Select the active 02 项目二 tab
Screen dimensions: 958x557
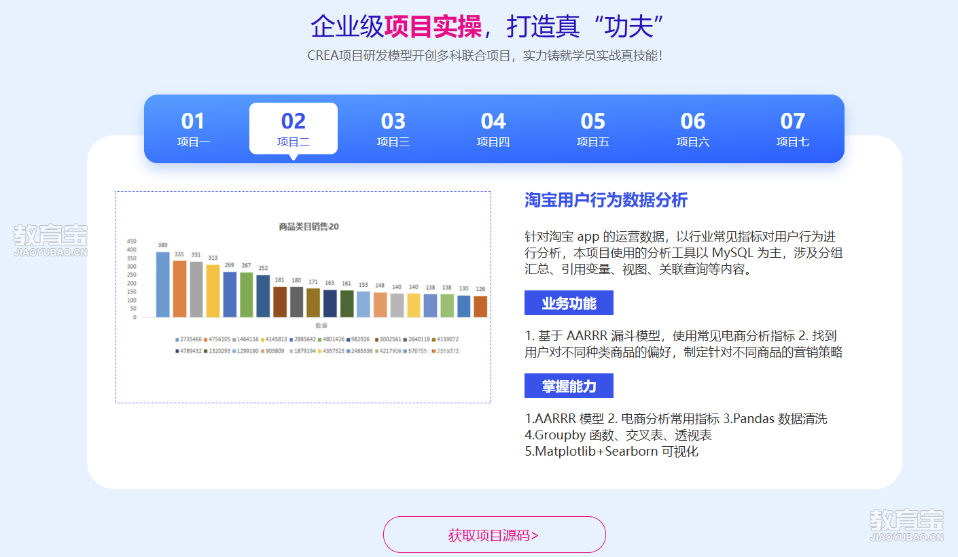tap(294, 129)
